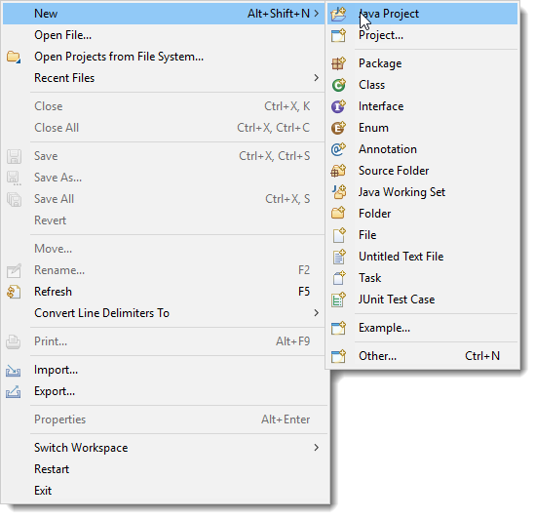Click the greyed Save floppy icon
This screenshot has height=519, width=535.
pos(14,156)
